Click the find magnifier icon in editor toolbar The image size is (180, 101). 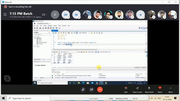click(x=97, y=33)
